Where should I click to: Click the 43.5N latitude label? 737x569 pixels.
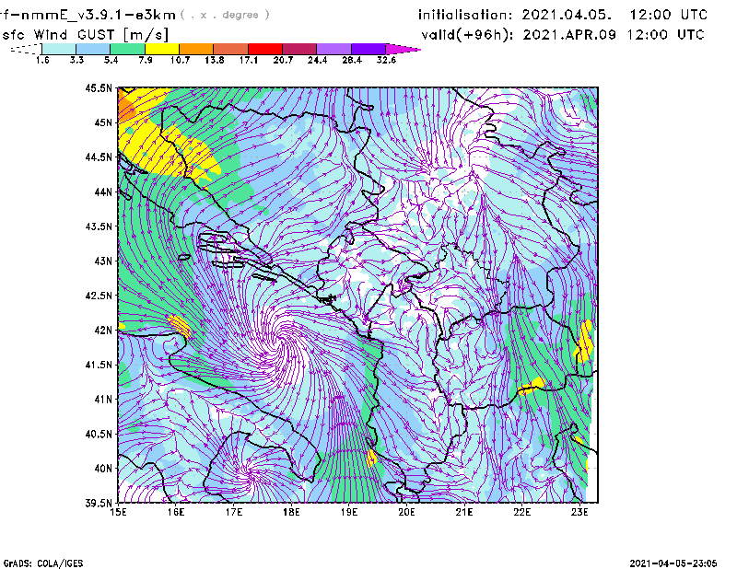point(99,226)
